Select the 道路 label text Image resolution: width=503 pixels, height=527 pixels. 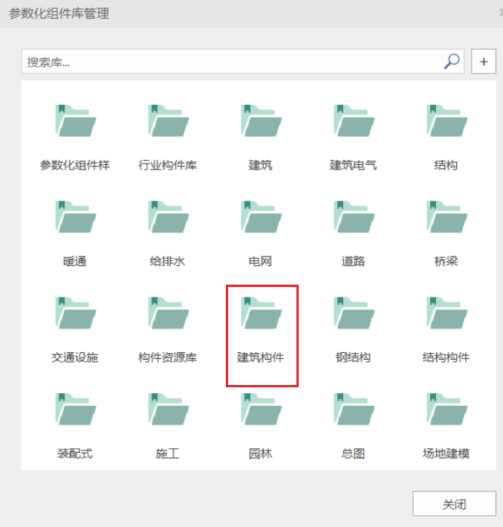pyautogui.click(x=353, y=261)
